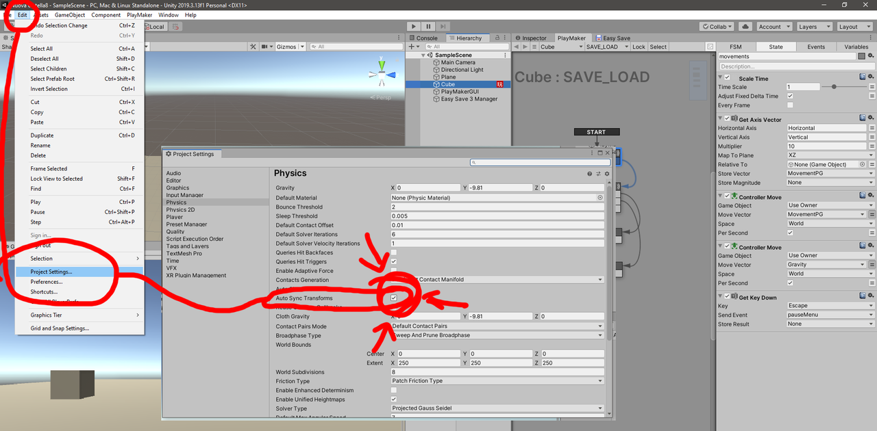This screenshot has height=431, width=877.
Task: Click the plus create icon in Hierarchy
Action: pos(412,47)
